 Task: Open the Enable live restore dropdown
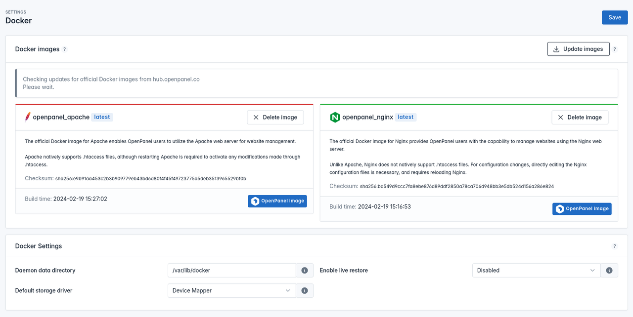(x=536, y=270)
